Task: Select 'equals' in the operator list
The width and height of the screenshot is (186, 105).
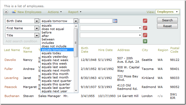Action: (x=57, y=26)
